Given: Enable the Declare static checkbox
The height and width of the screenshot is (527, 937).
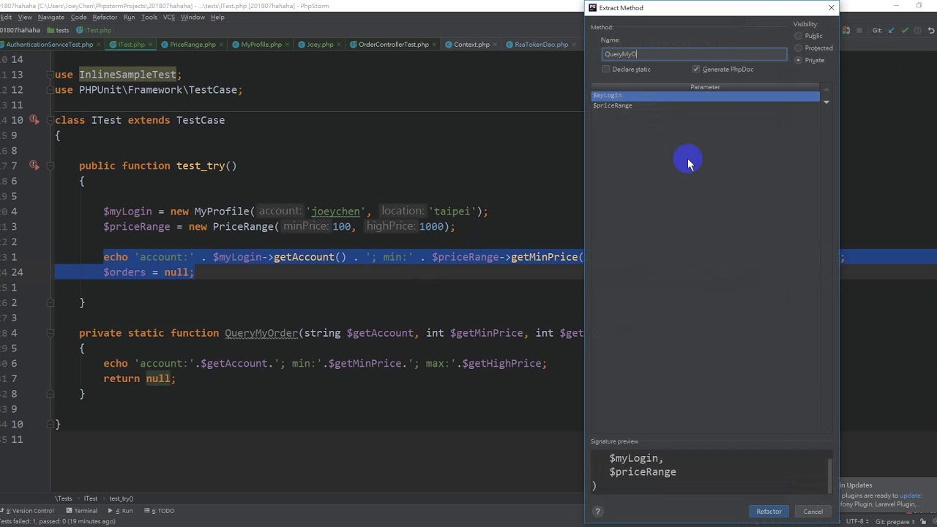Looking at the screenshot, I should pos(627,70).
